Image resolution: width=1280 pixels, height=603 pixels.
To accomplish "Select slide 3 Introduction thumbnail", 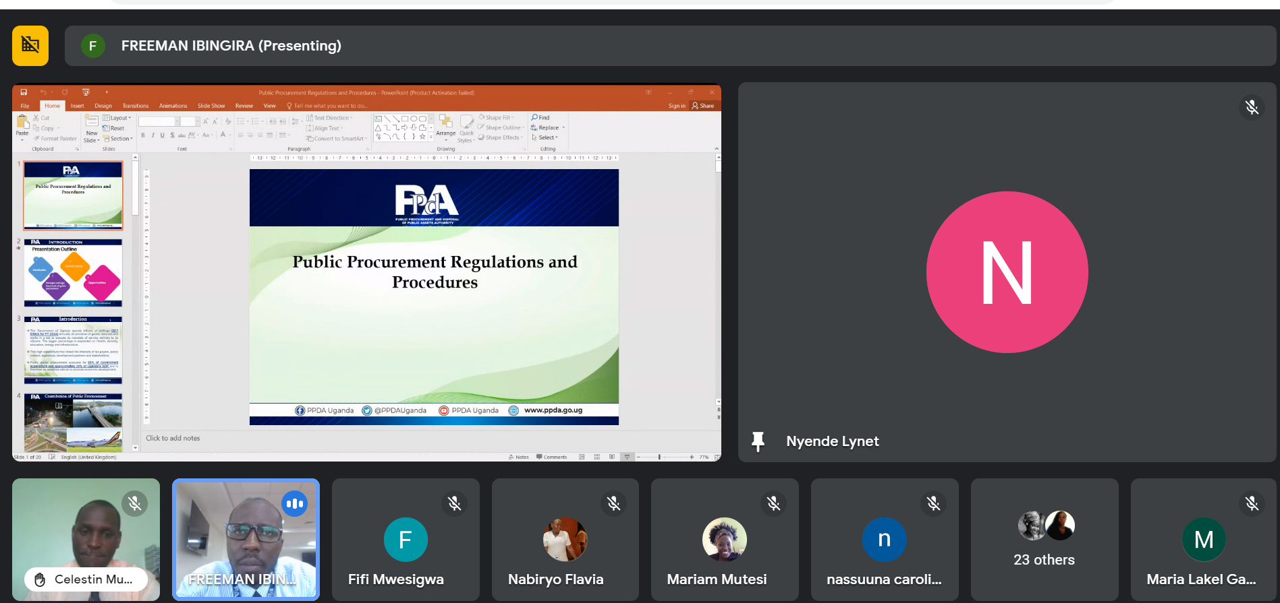I will [73, 350].
